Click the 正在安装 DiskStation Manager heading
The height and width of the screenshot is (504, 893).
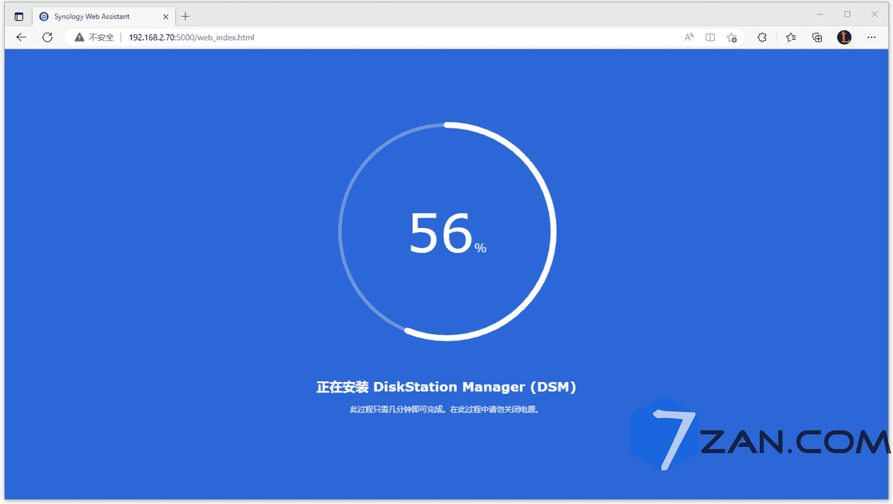[x=446, y=387]
